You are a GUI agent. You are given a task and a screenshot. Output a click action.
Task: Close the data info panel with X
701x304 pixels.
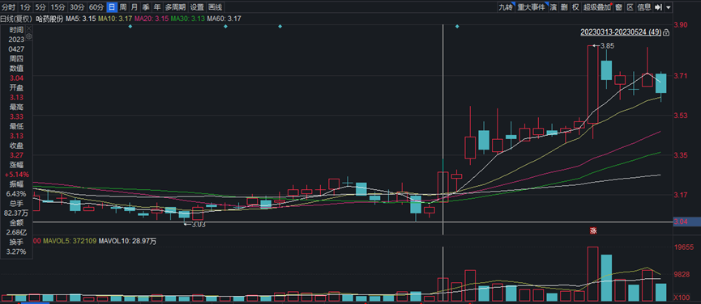click(x=29, y=28)
